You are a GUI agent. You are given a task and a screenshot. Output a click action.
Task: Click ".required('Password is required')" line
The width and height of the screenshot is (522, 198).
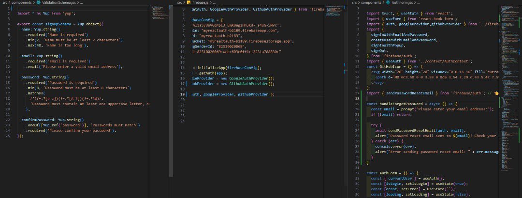coord(61,82)
